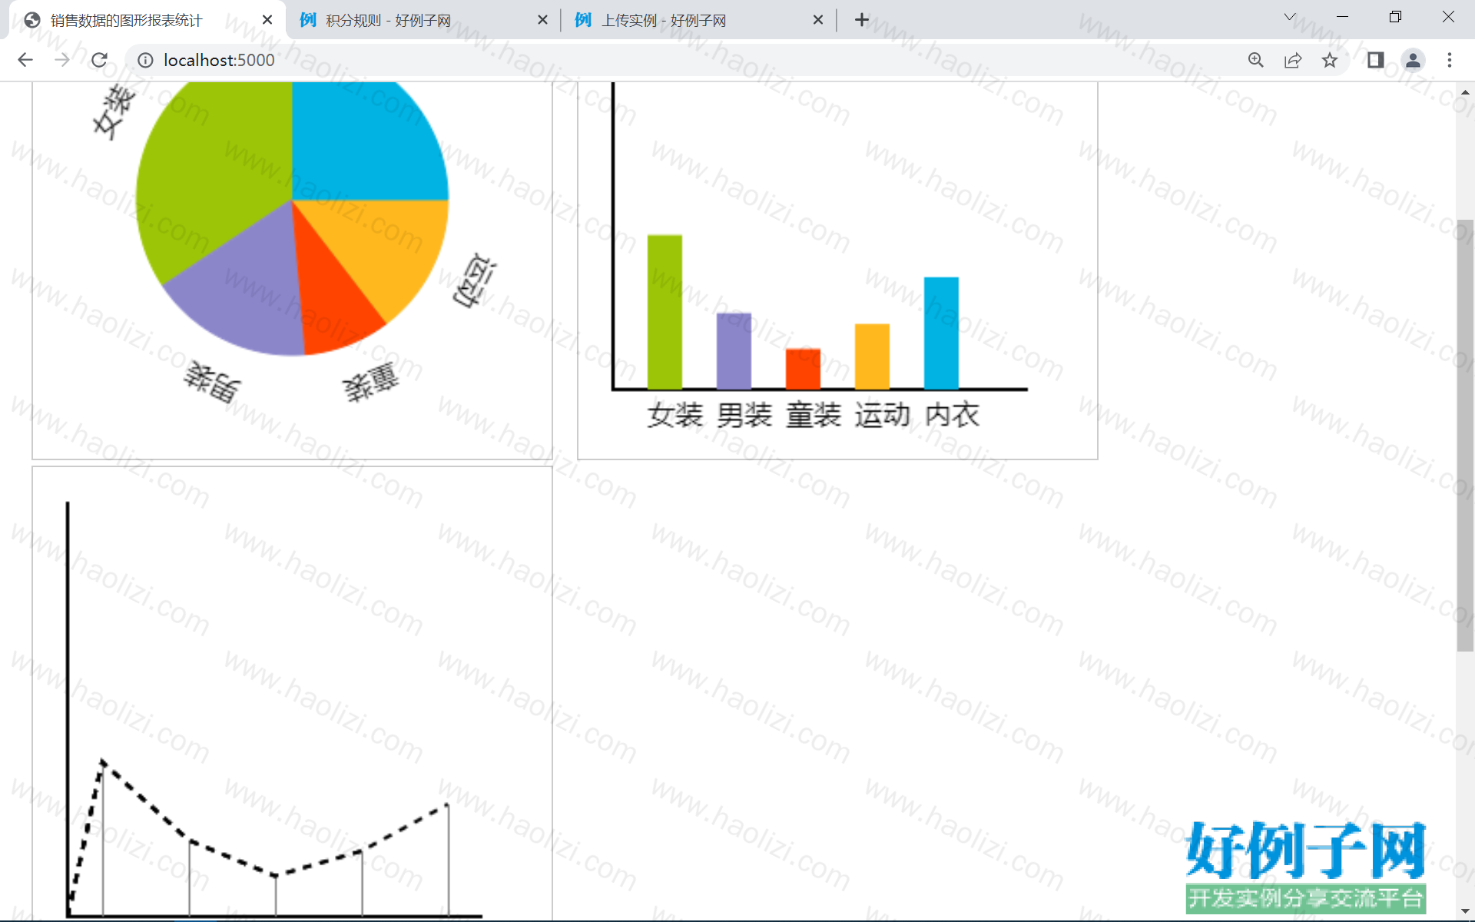The height and width of the screenshot is (922, 1475).
Task: Close the 积分规则 tab
Action: [x=542, y=20]
